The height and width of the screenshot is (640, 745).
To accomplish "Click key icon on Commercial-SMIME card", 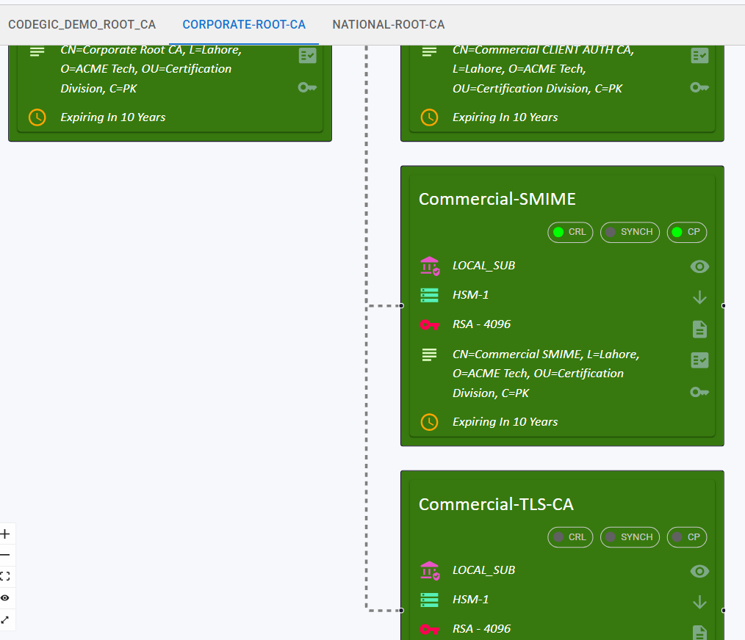I will pyautogui.click(x=699, y=392).
